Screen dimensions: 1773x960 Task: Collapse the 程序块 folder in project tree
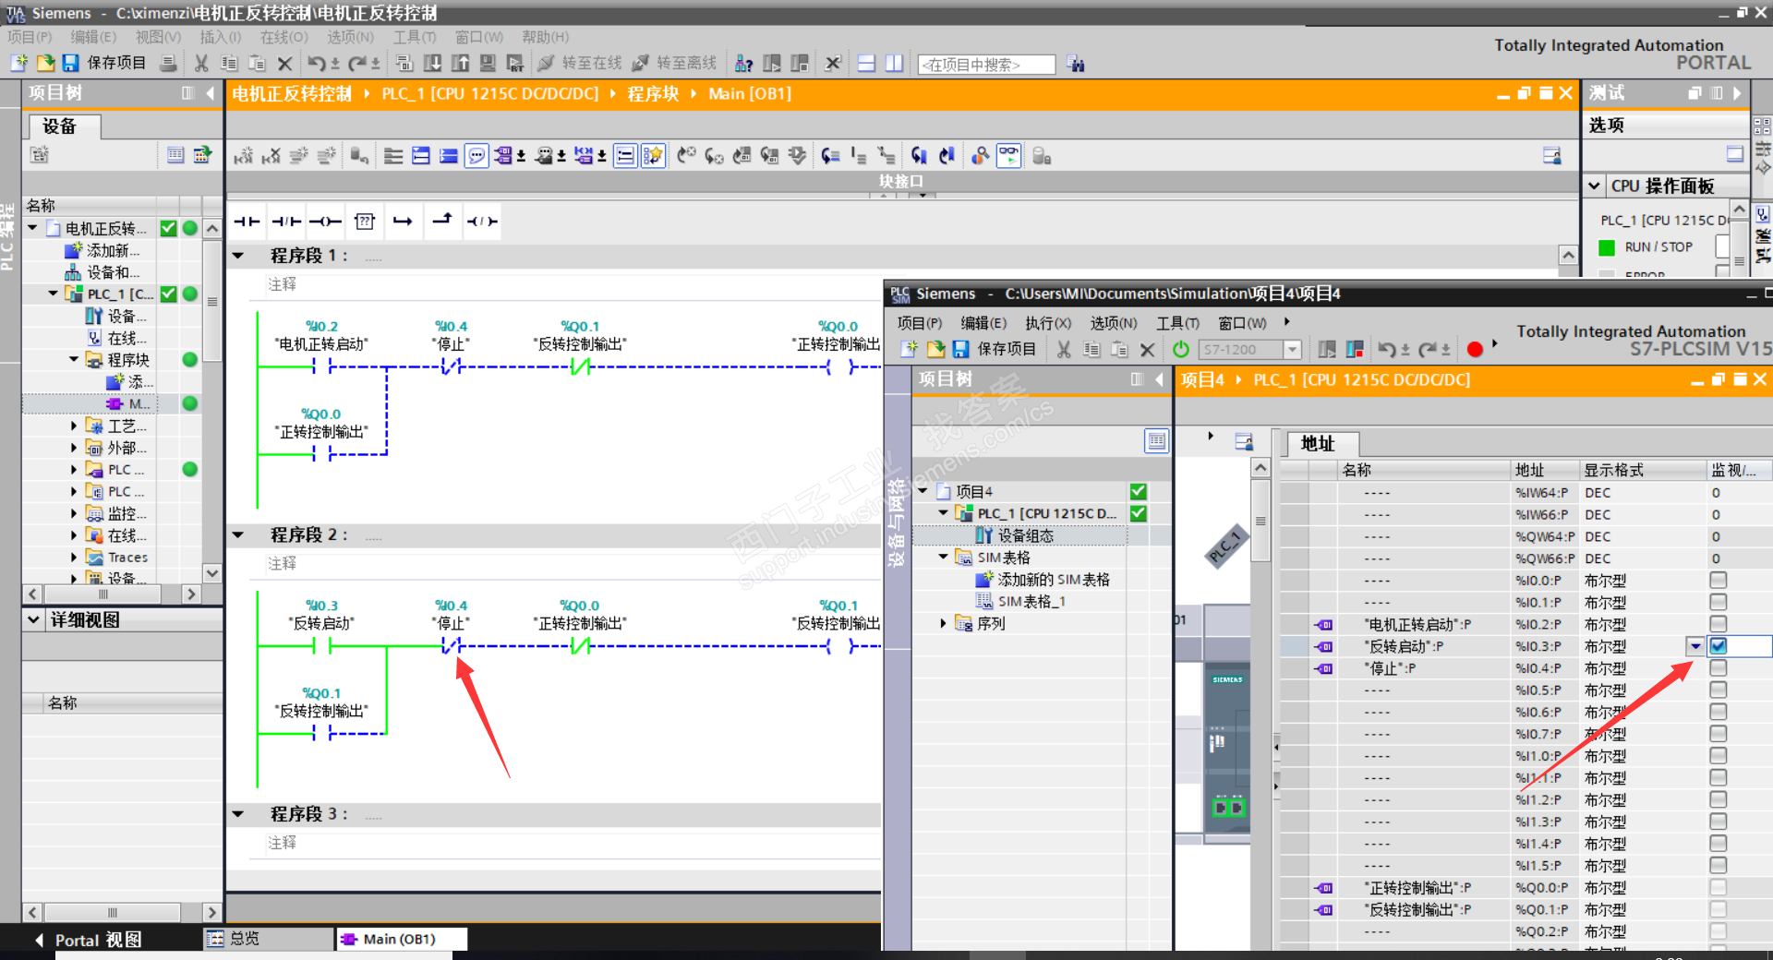74,360
